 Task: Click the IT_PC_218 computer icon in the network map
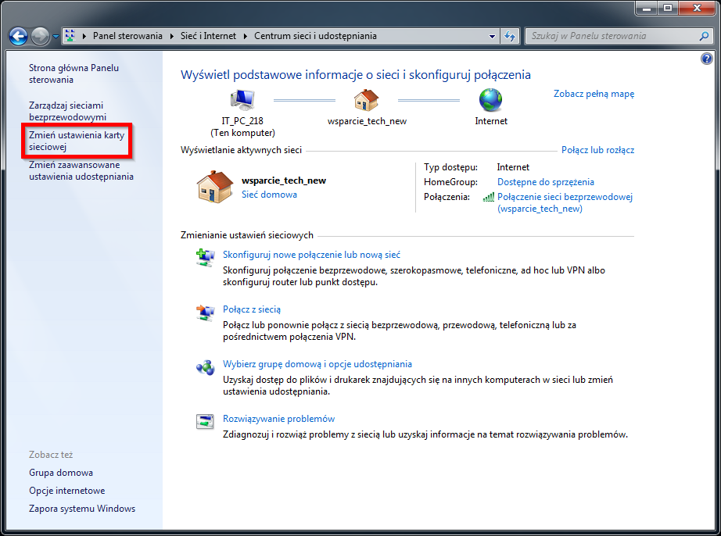tap(242, 98)
